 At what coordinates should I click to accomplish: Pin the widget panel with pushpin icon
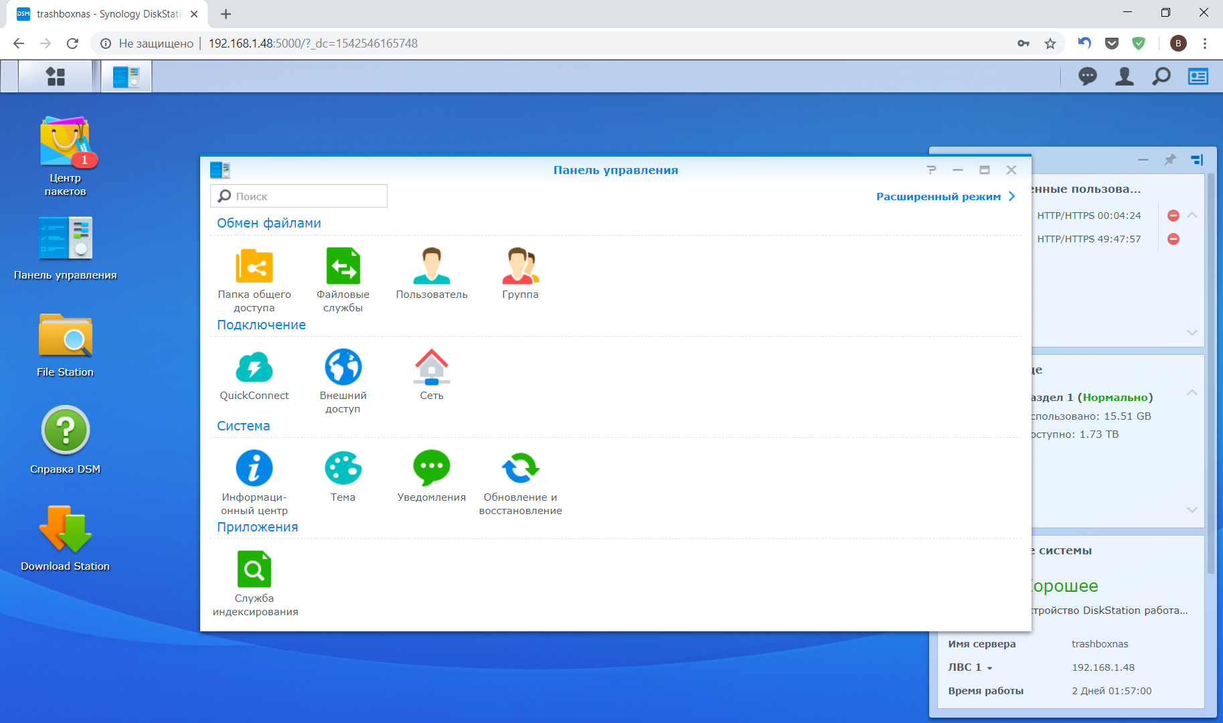(x=1170, y=159)
